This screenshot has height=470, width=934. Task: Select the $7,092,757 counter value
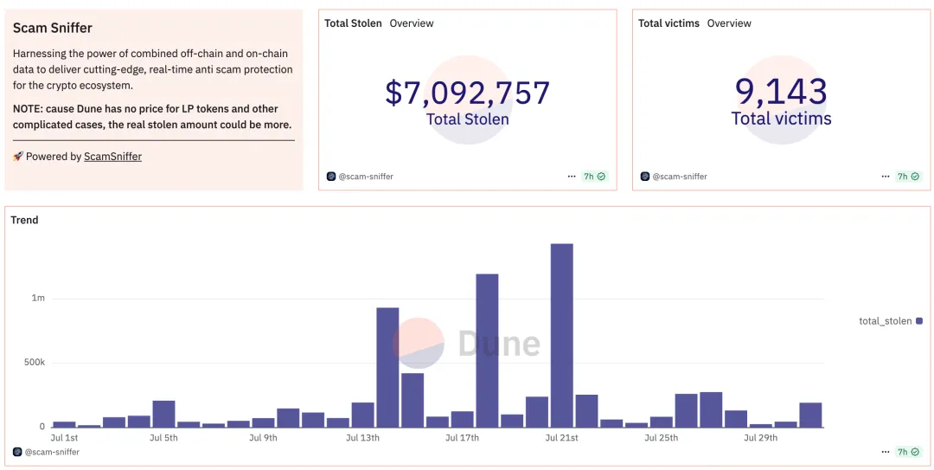(x=467, y=93)
